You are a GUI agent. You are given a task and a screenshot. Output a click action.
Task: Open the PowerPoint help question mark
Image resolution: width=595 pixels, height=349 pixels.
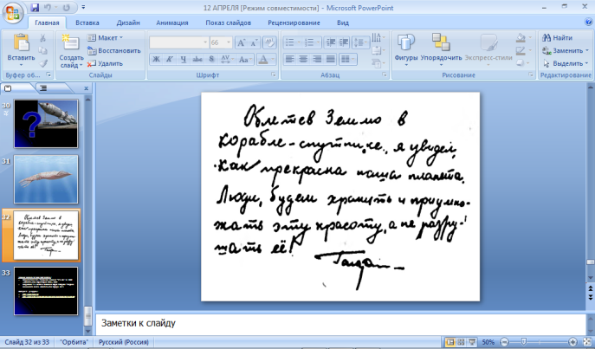[589, 23]
